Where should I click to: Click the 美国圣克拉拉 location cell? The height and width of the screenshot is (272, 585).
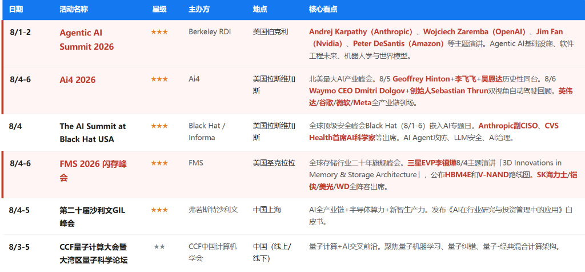274,163
